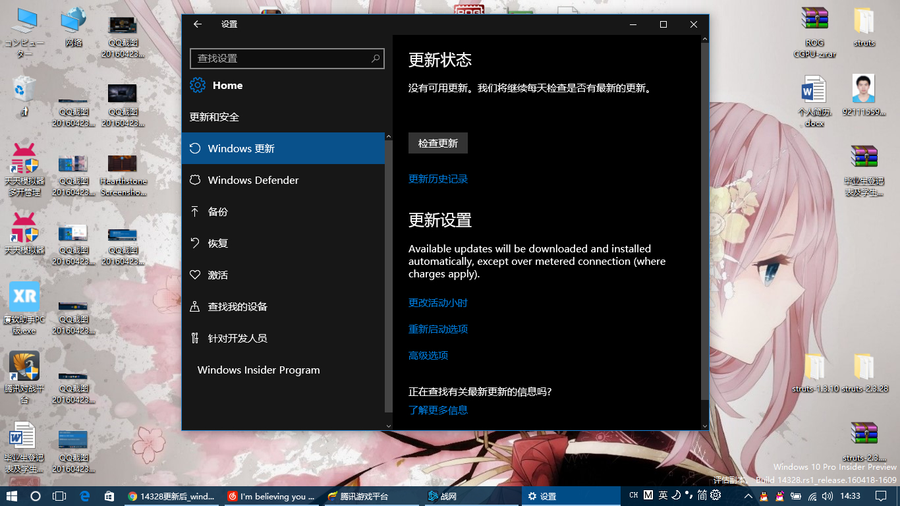Click the IME settings gear in the tray
Image resolution: width=900 pixels, height=506 pixels.
pyautogui.click(x=716, y=495)
